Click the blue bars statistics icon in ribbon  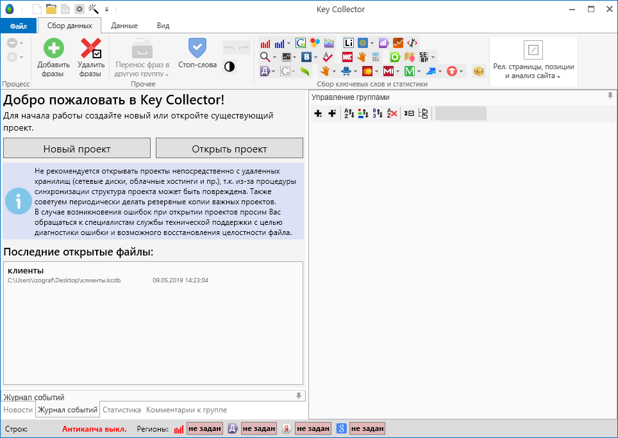280,44
